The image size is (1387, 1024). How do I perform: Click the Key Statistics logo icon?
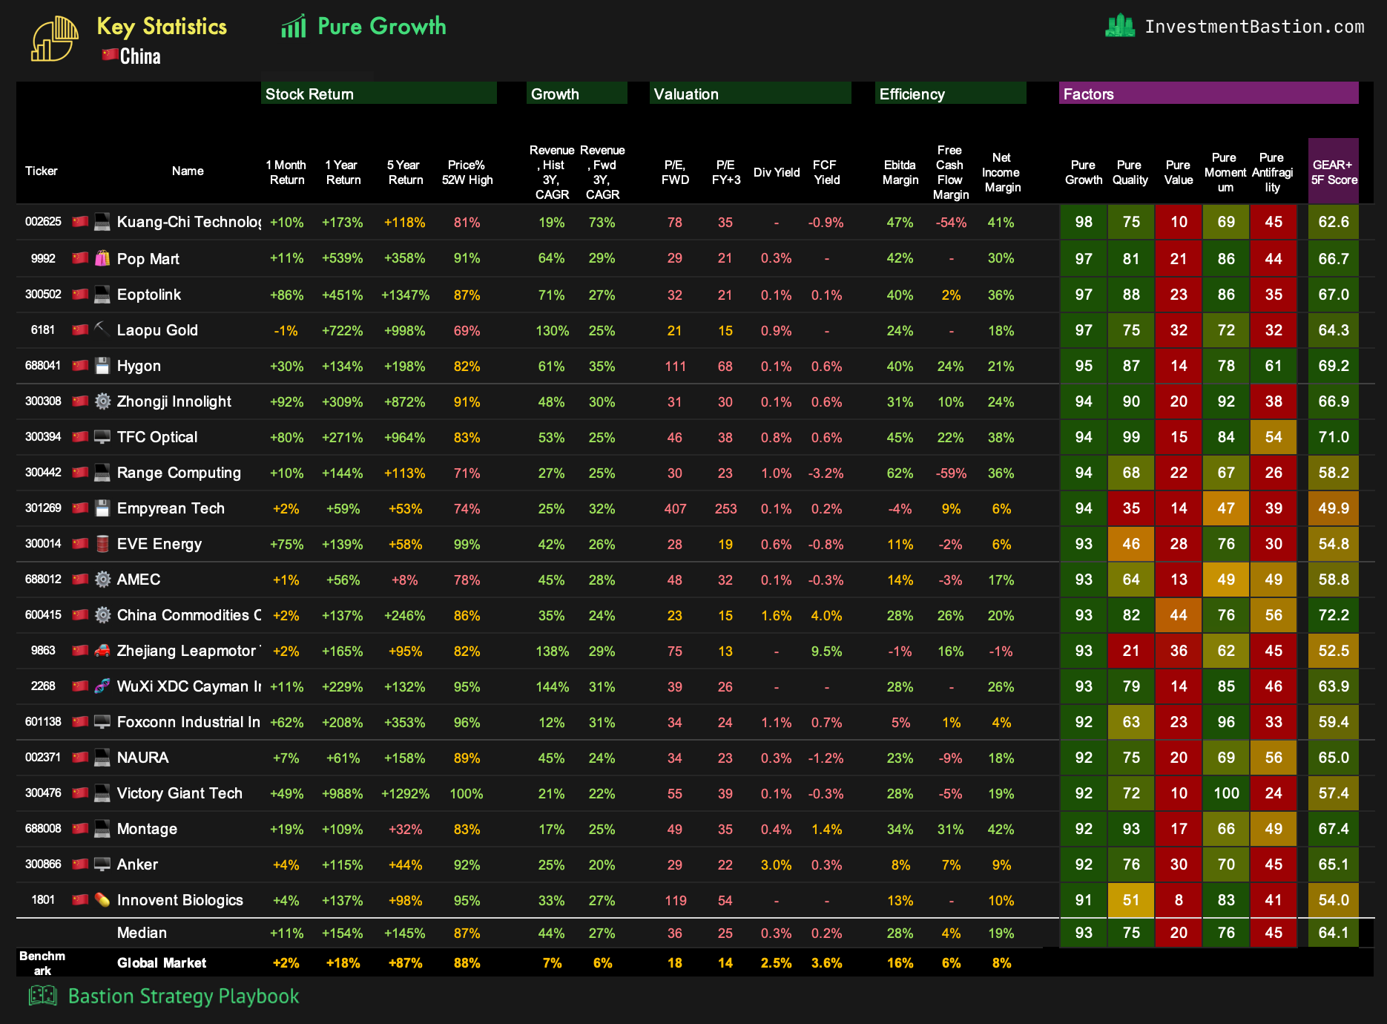[x=55, y=39]
